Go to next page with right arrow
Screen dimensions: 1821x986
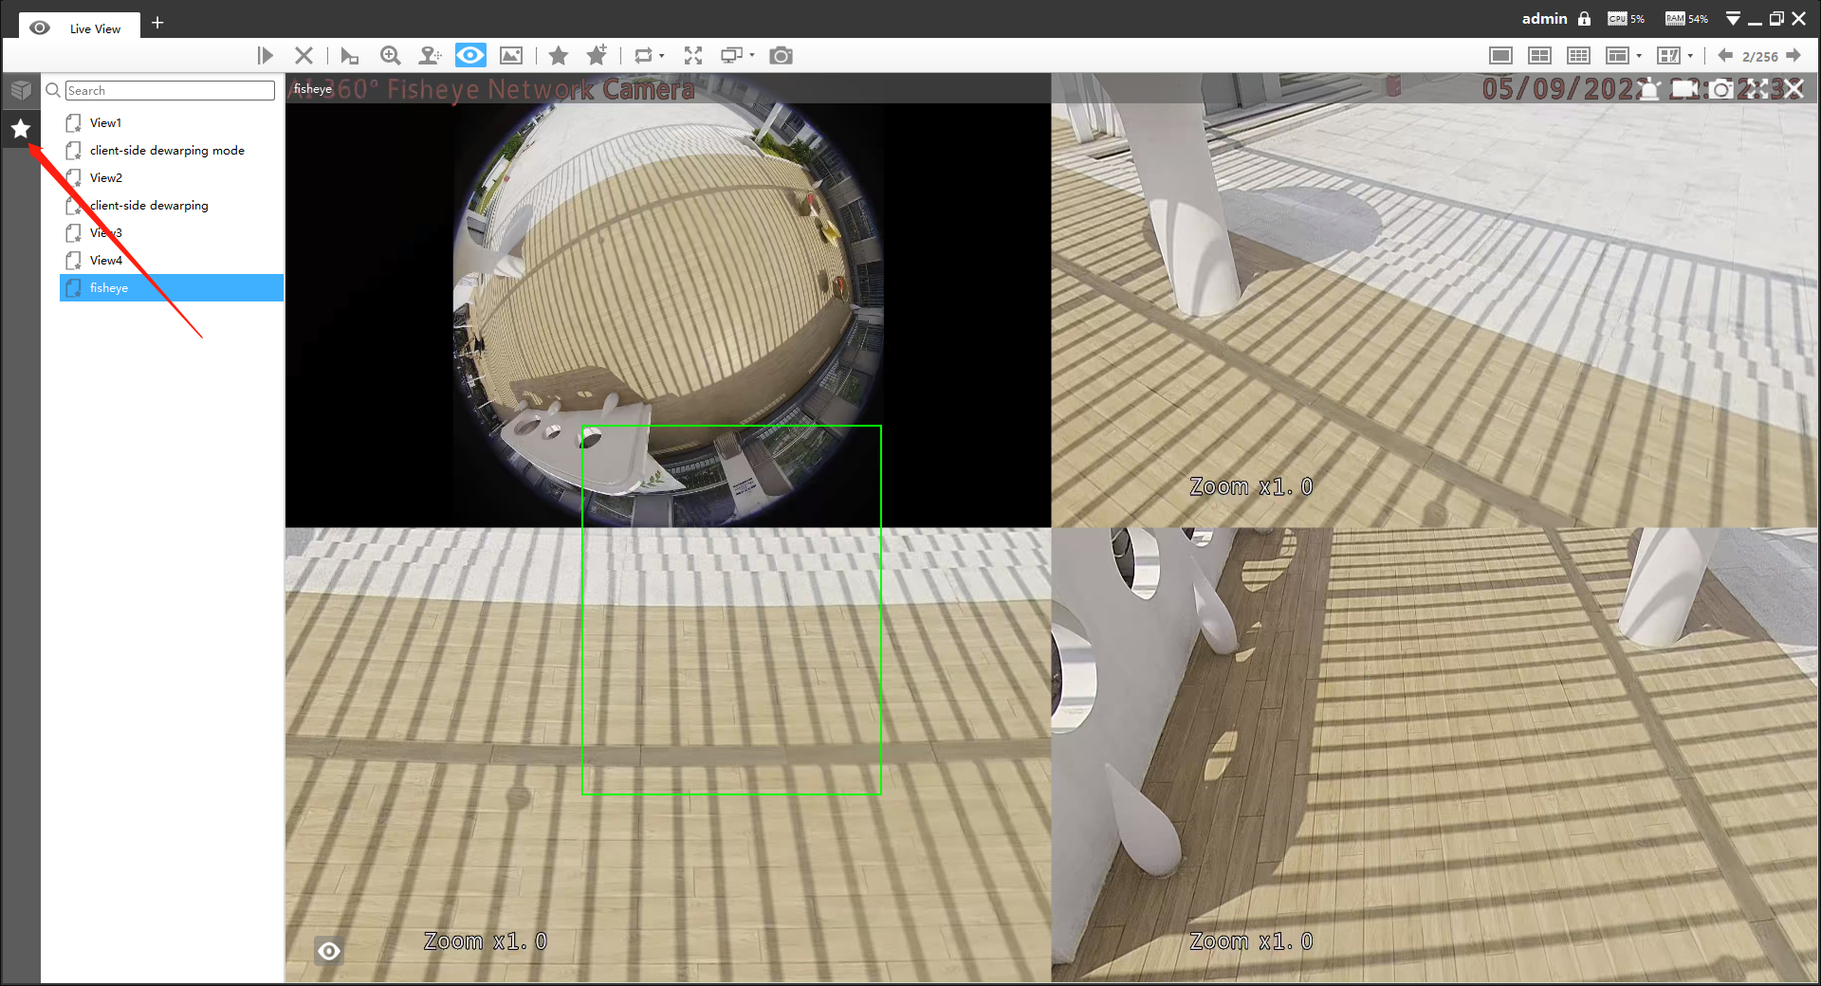click(x=1793, y=56)
